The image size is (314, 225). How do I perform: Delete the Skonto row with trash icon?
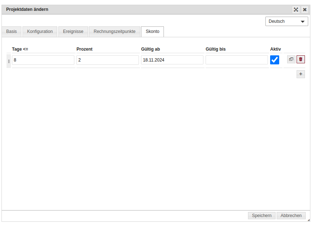(301, 59)
